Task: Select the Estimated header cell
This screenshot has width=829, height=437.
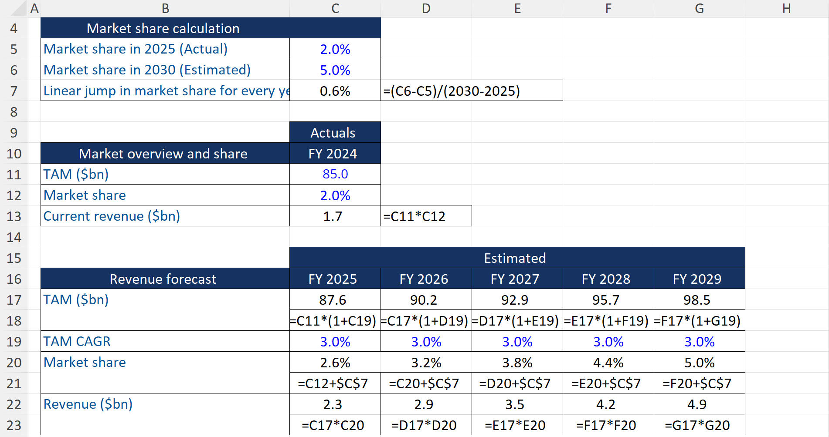Action: 517,258
